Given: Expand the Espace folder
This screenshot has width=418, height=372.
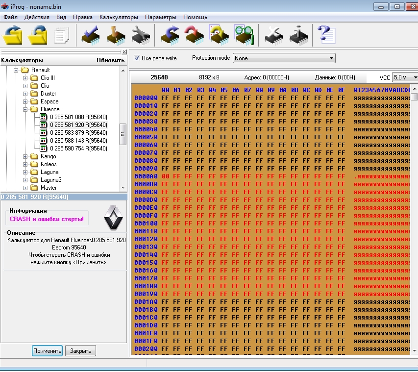Looking at the screenshot, I should click(25, 101).
